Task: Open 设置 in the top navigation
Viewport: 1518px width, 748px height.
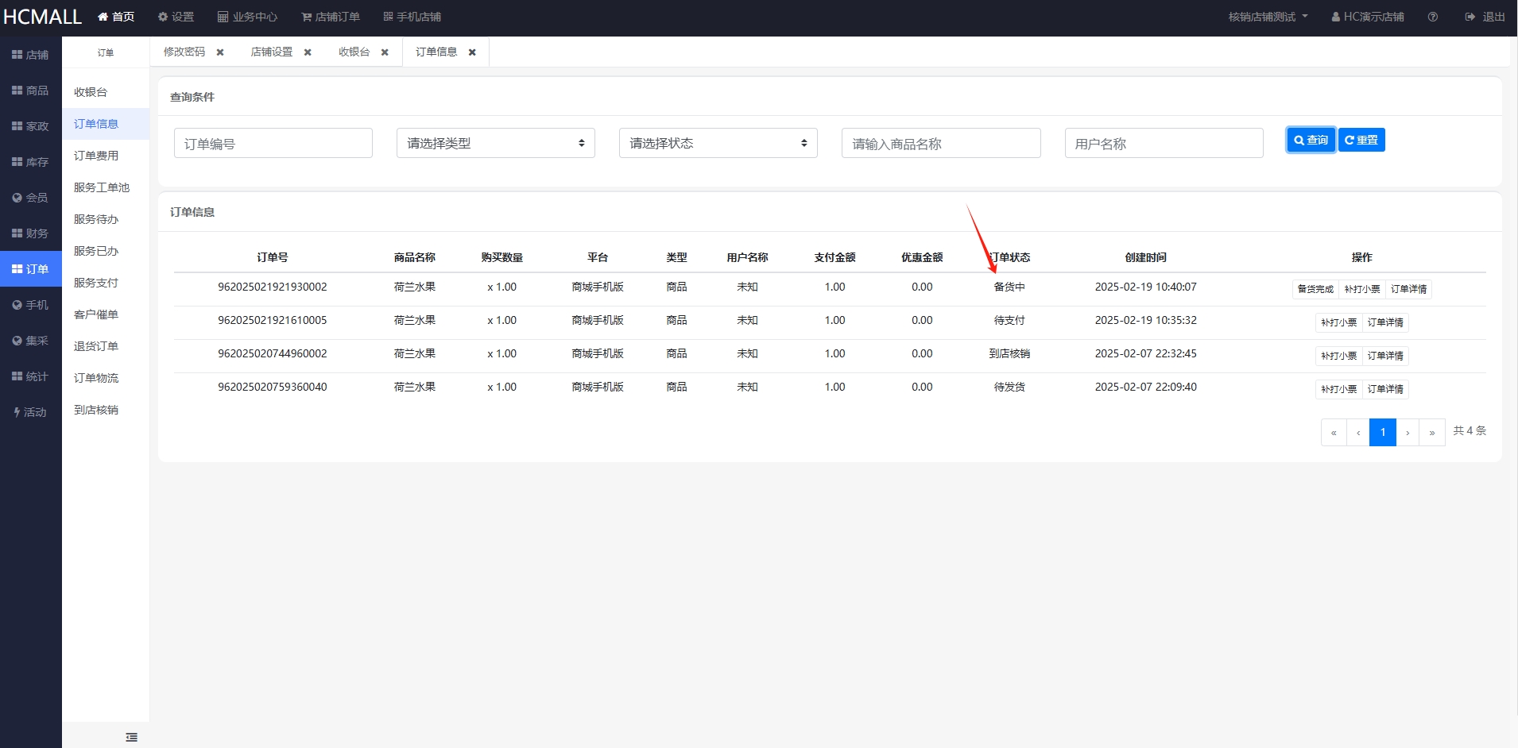Action: (176, 17)
